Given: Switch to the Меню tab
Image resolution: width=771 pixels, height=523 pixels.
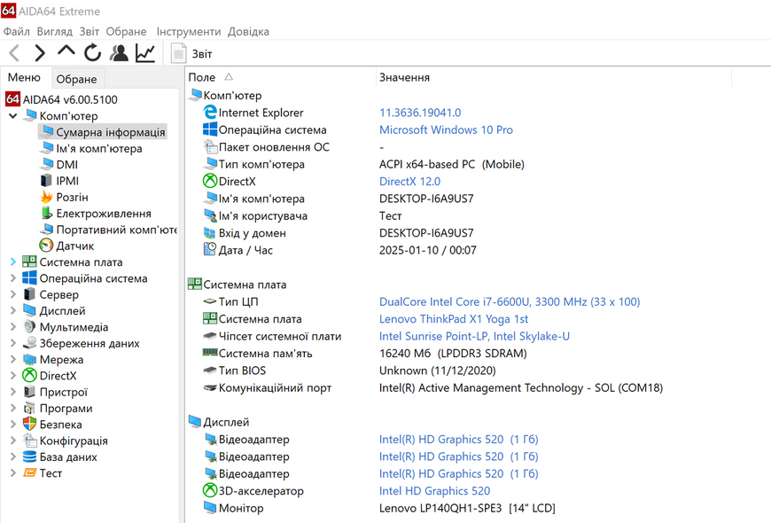Looking at the screenshot, I should coord(24,78).
